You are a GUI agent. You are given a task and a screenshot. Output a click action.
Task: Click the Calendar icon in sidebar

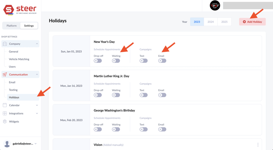pos(5,105)
